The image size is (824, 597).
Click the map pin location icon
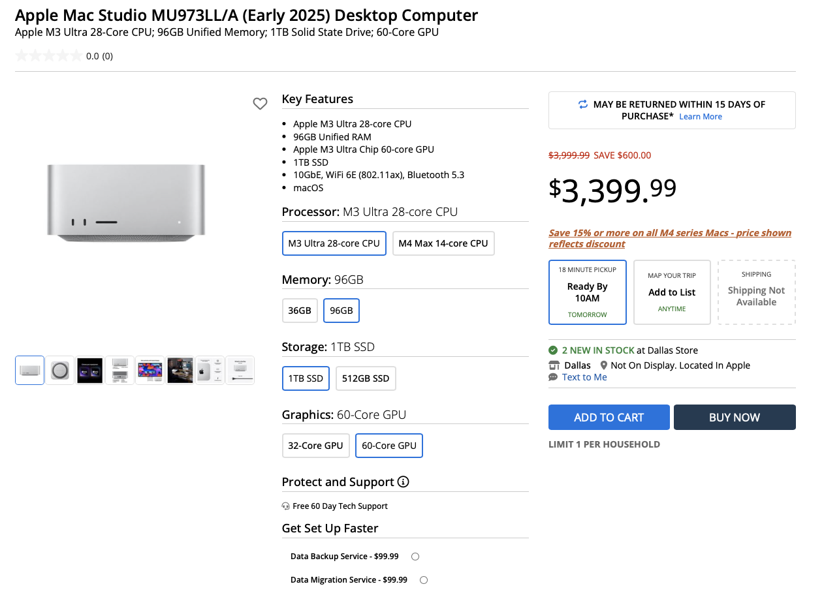[x=604, y=365]
